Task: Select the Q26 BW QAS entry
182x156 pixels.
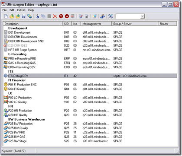Action: pyautogui.click(x=16, y=137)
